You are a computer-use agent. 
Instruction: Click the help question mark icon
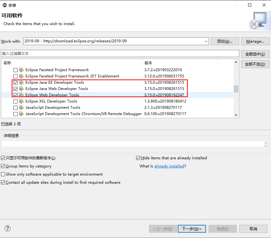coord(8,228)
